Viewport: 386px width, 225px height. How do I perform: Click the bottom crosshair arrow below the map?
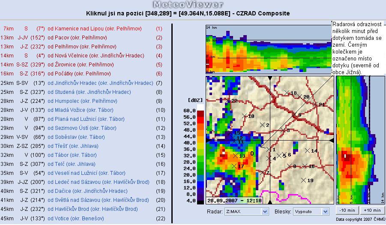click(x=270, y=202)
